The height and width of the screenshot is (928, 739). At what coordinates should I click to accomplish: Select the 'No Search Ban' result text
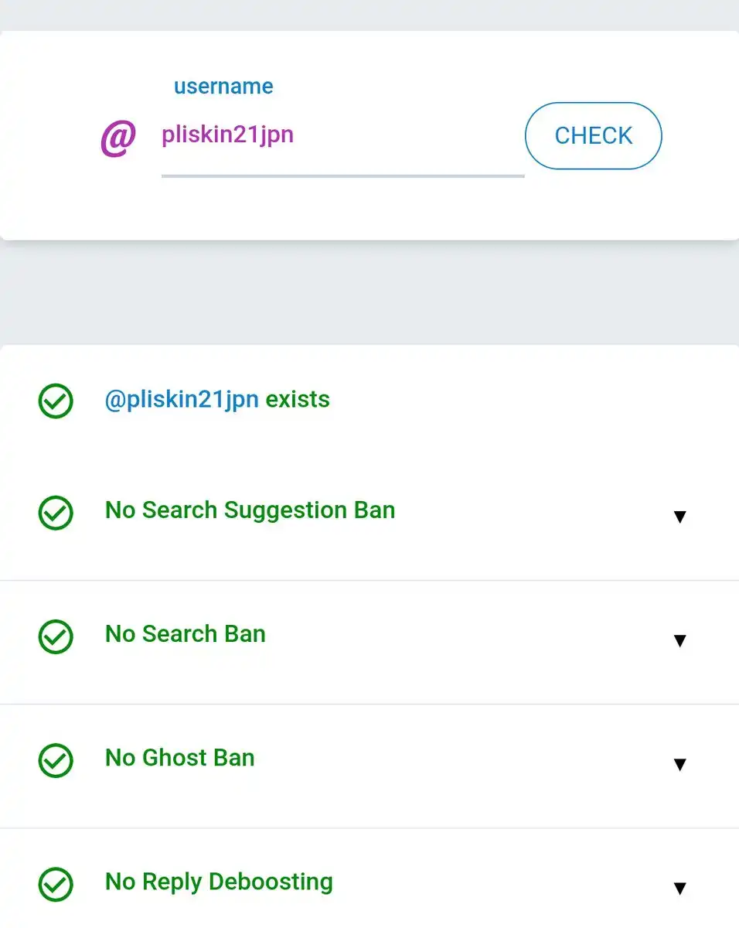point(186,634)
